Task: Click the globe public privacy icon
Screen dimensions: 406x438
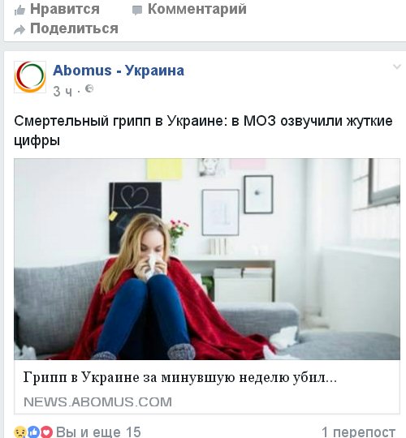Action: [x=89, y=89]
